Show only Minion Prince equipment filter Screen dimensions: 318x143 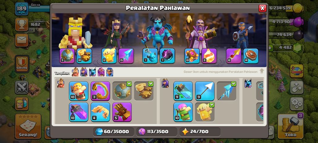(x=92, y=72)
